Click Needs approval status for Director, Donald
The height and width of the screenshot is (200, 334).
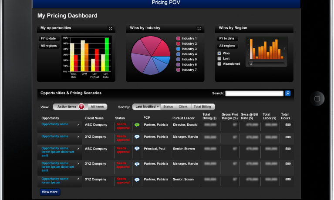pyautogui.click(x=123, y=126)
